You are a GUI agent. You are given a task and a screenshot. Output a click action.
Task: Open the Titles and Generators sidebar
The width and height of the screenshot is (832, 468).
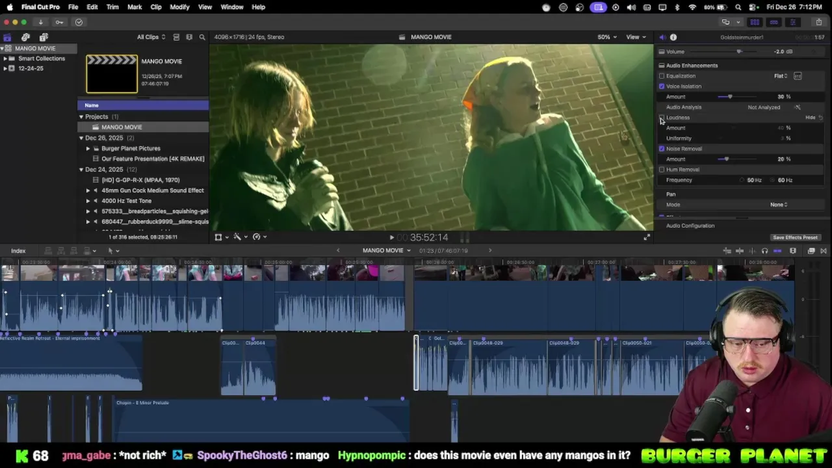(x=44, y=37)
